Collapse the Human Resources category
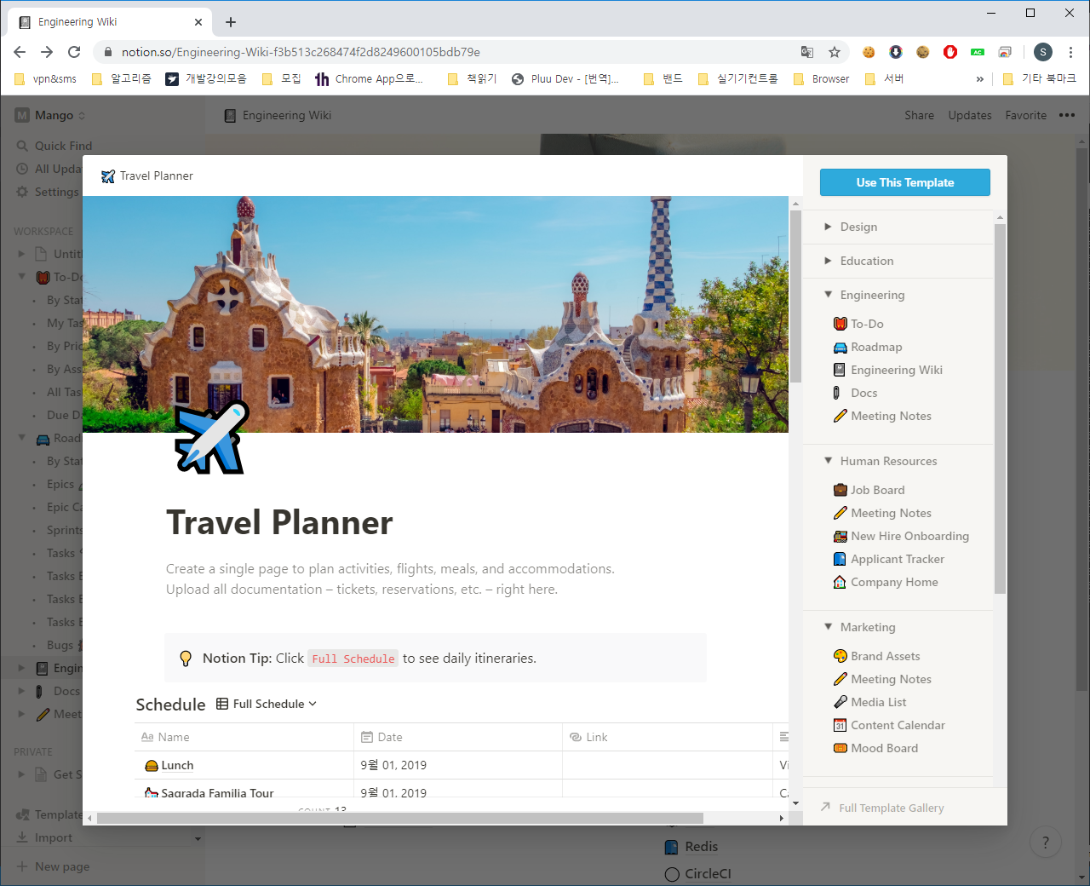The height and width of the screenshot is (886, 1090). (x=828, y=461)
